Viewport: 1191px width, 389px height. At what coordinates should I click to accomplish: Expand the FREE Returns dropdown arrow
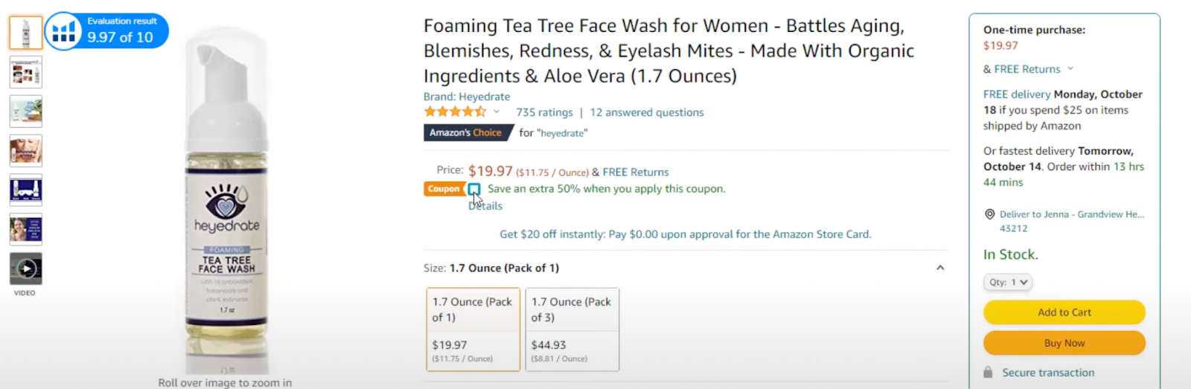tap(1070, 68)
